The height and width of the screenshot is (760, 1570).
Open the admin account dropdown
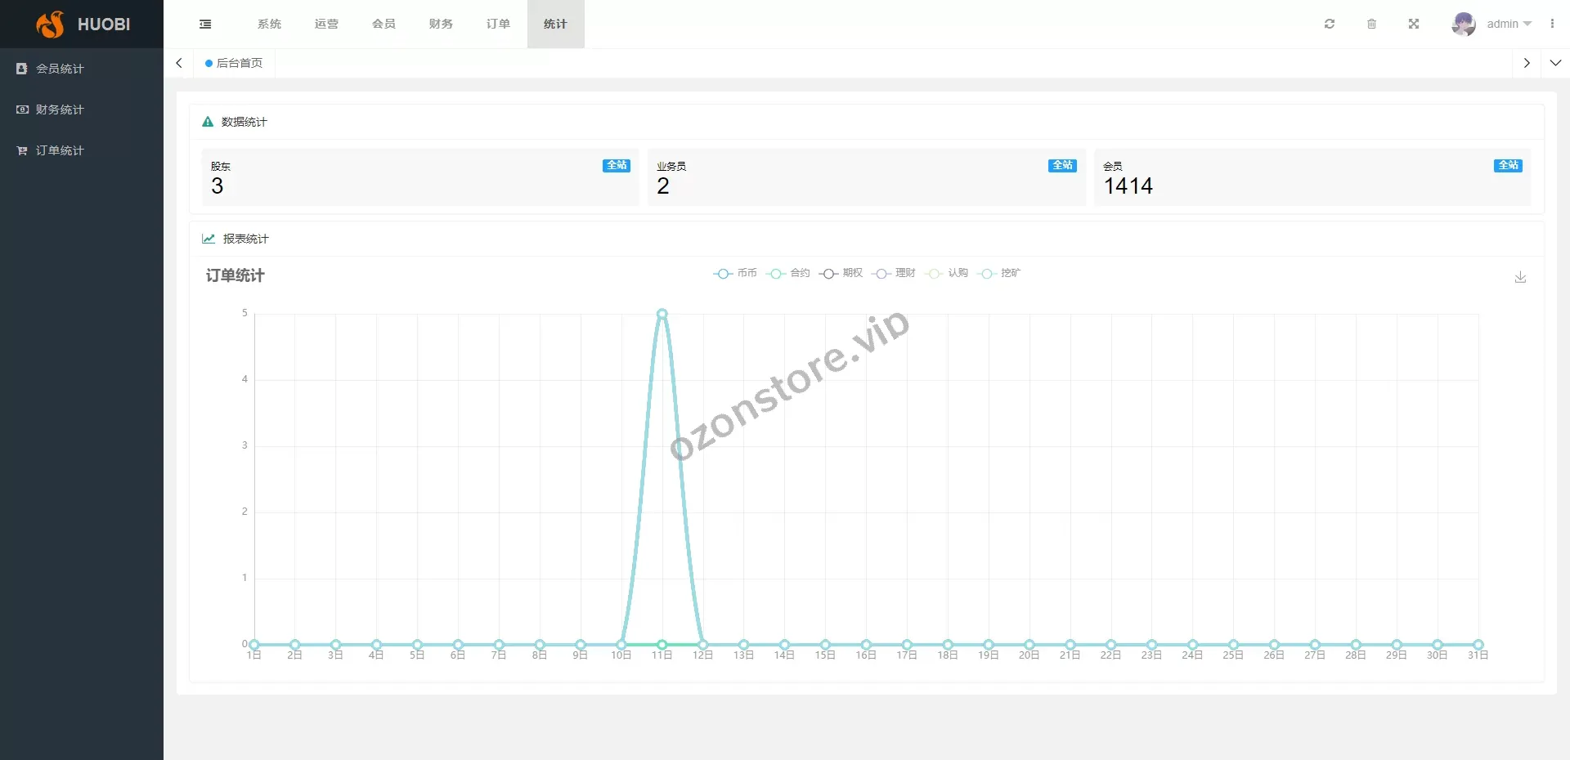point(1509,25)
